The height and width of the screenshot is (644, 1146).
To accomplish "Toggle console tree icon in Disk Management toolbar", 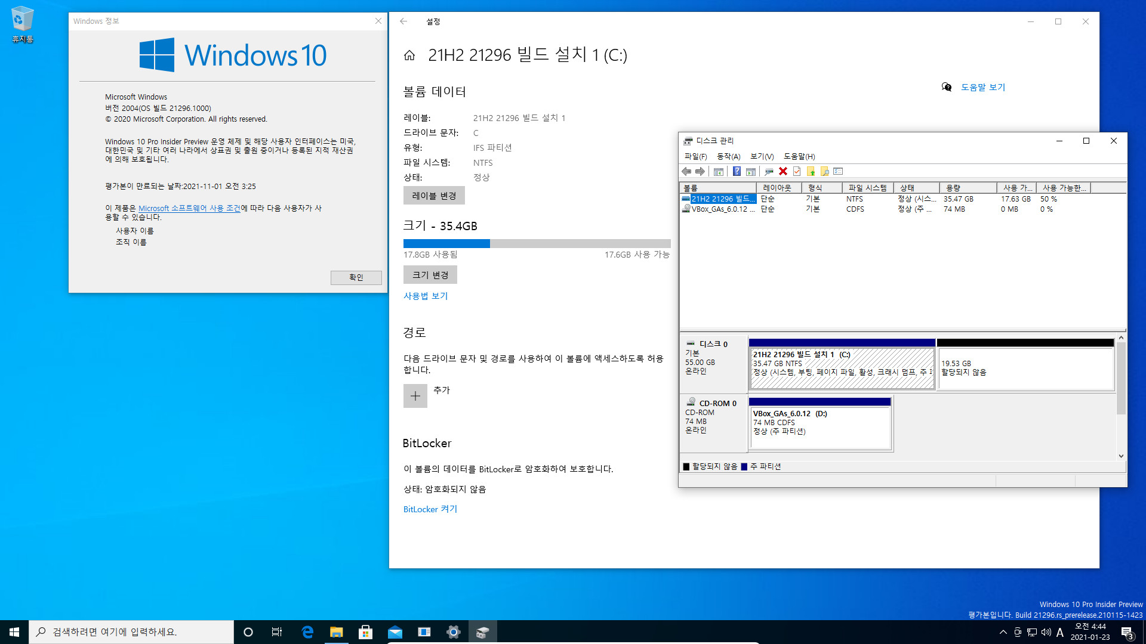I will tap(719, 172).
